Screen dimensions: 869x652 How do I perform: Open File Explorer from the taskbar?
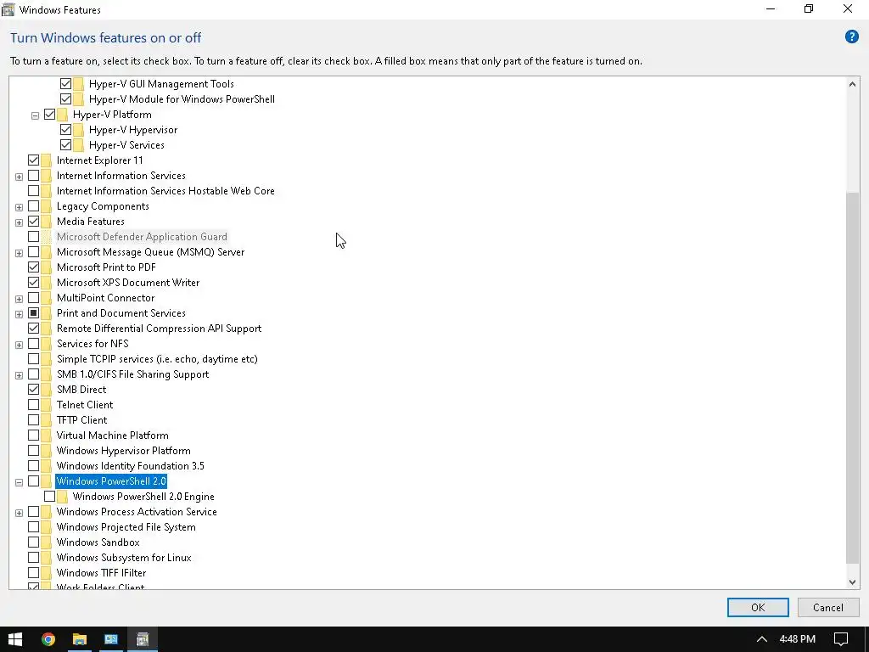[x=80, y=639]
